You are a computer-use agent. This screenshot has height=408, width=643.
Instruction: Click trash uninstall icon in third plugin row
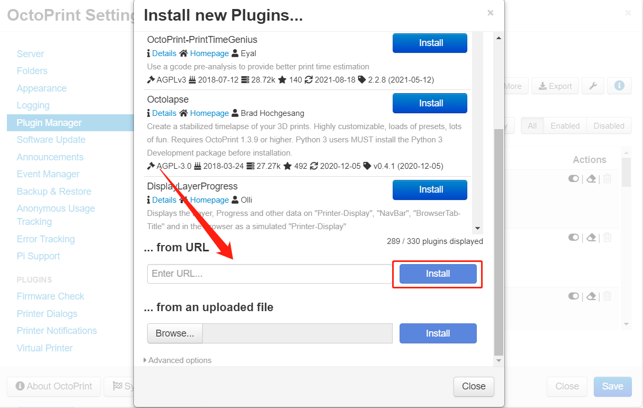click(x=607, y=296)
